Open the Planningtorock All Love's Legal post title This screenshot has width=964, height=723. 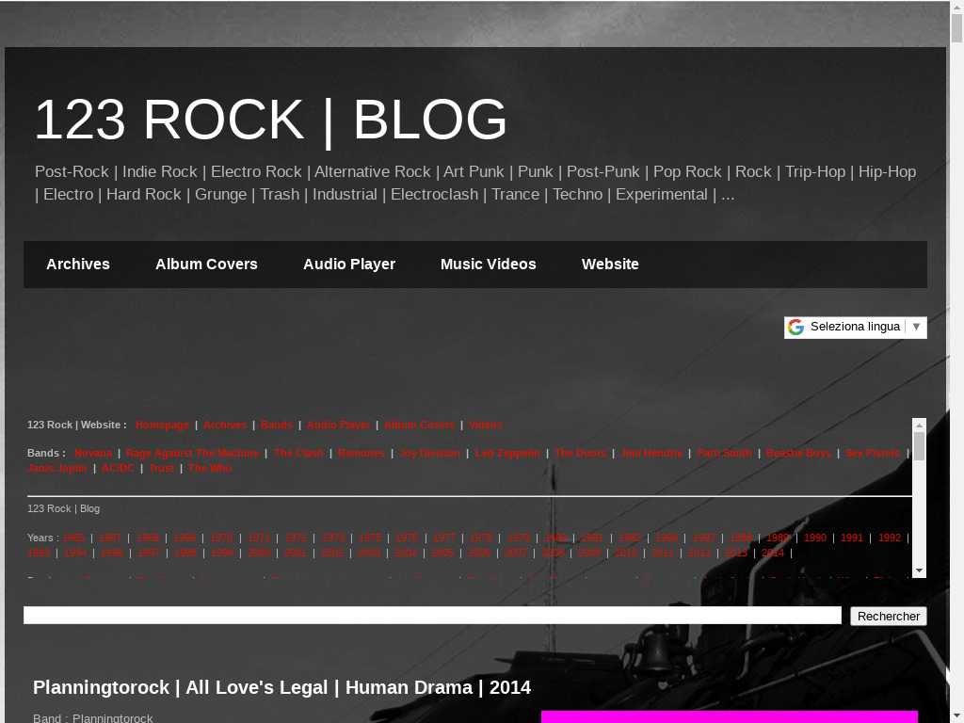281,687
